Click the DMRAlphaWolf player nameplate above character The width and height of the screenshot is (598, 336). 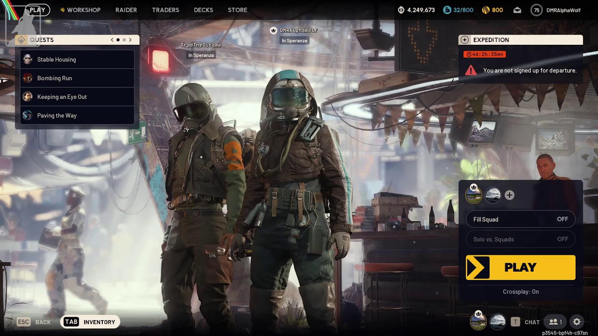(x=299, y=30)
